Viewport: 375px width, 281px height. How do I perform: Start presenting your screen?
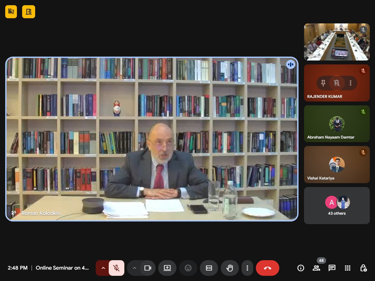pos(167,268)
